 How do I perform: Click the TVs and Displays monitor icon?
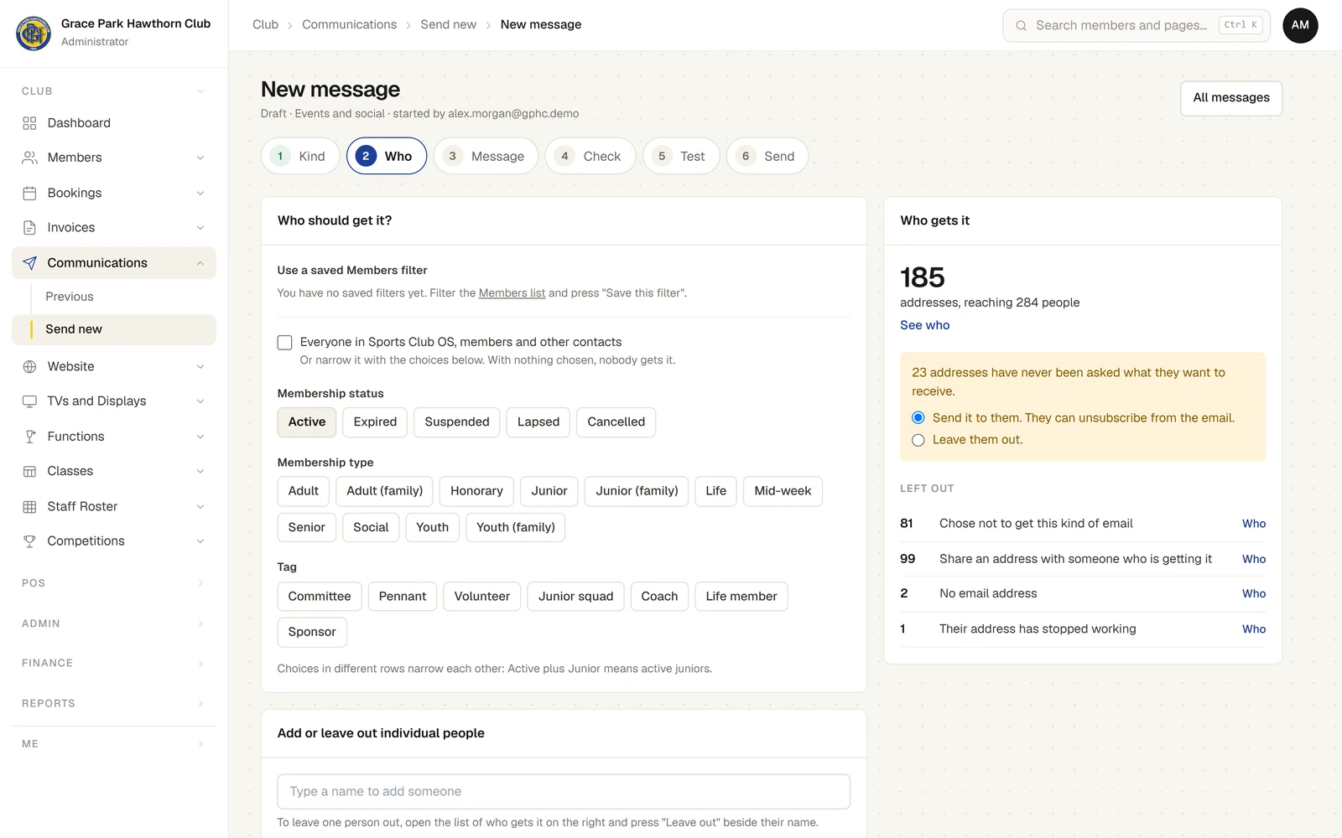[x=29, y=401]
